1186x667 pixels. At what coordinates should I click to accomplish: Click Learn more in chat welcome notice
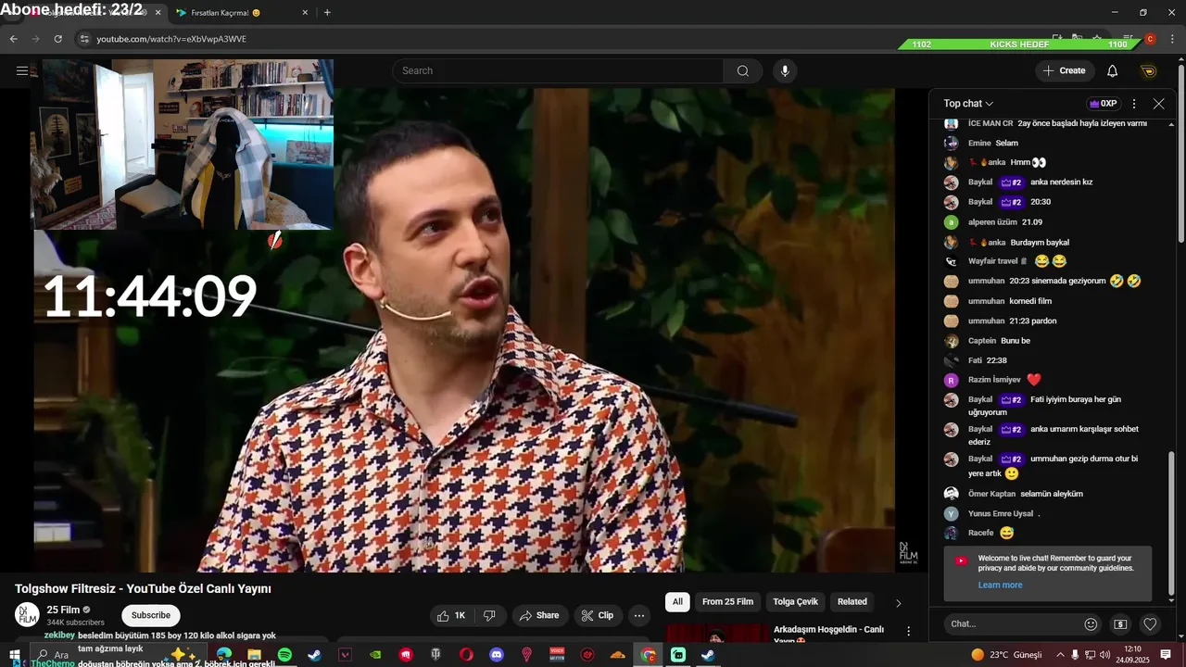[x=1000, y=585]
